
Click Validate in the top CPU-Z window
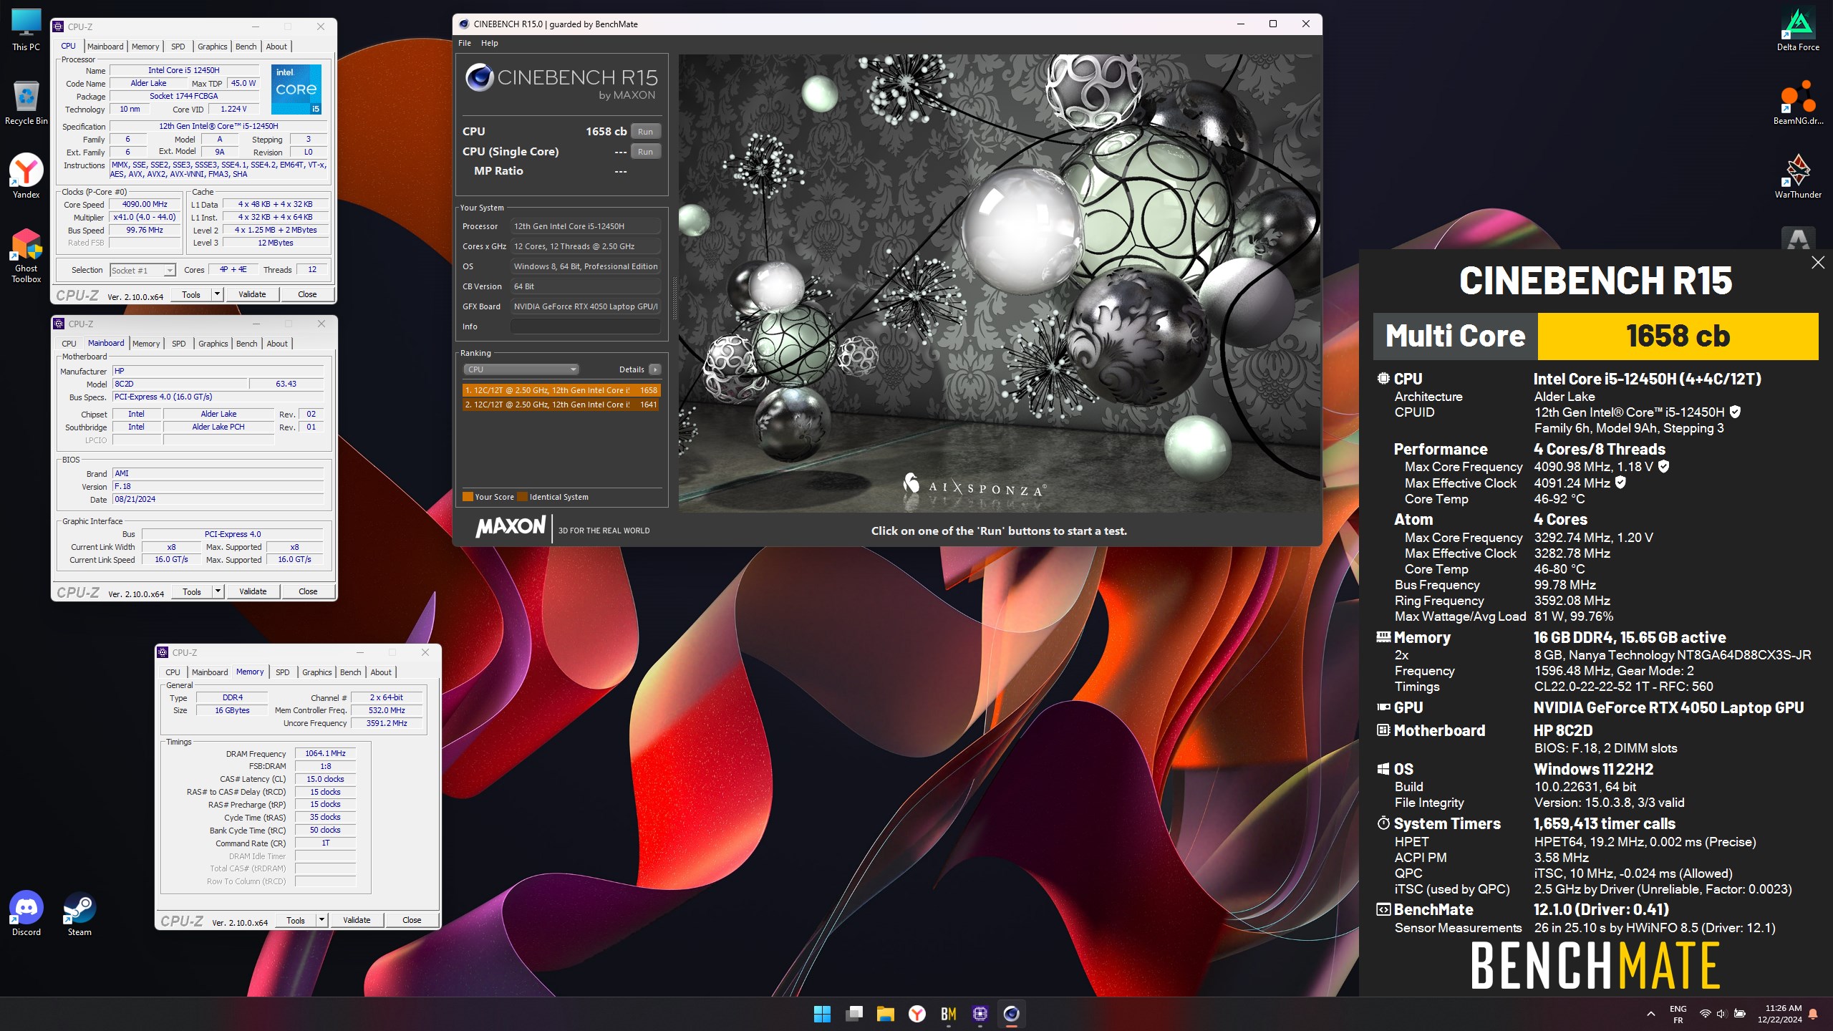pyautogui.click(x=252, y=294)
